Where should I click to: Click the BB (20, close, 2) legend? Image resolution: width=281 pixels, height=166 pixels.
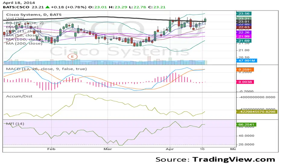[x=25, y=23]
